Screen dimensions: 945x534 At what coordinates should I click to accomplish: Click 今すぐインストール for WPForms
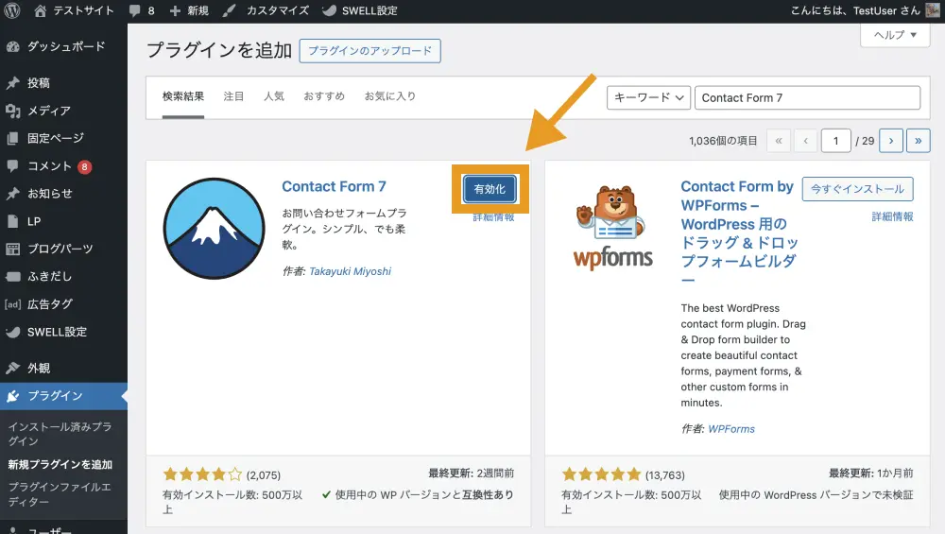tap(858, 189)
